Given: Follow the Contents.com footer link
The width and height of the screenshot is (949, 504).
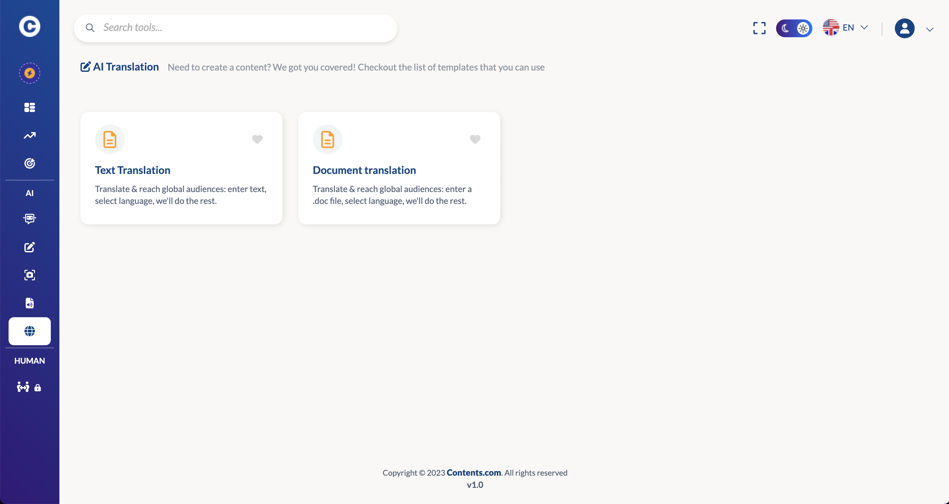Looking at the screenshot, I should coord(474,473).
